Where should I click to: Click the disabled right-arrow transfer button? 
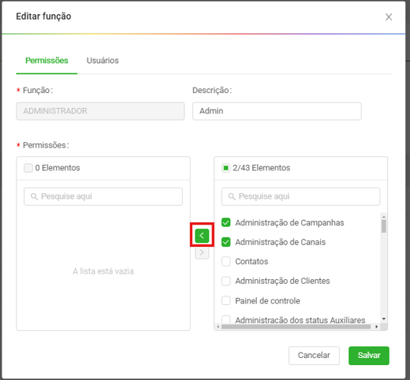click(x=201, y=253)
